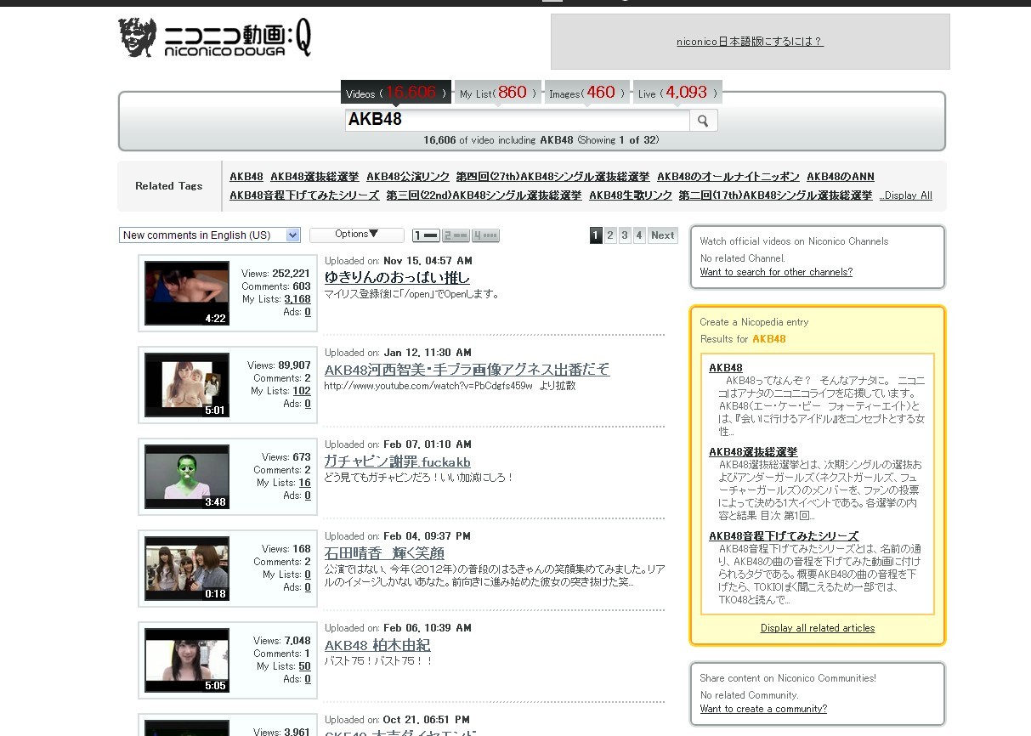The width and height of the screenshot is (1031, 736).
Task: Open the comment language sort dropdown
Action: (210, 235)
